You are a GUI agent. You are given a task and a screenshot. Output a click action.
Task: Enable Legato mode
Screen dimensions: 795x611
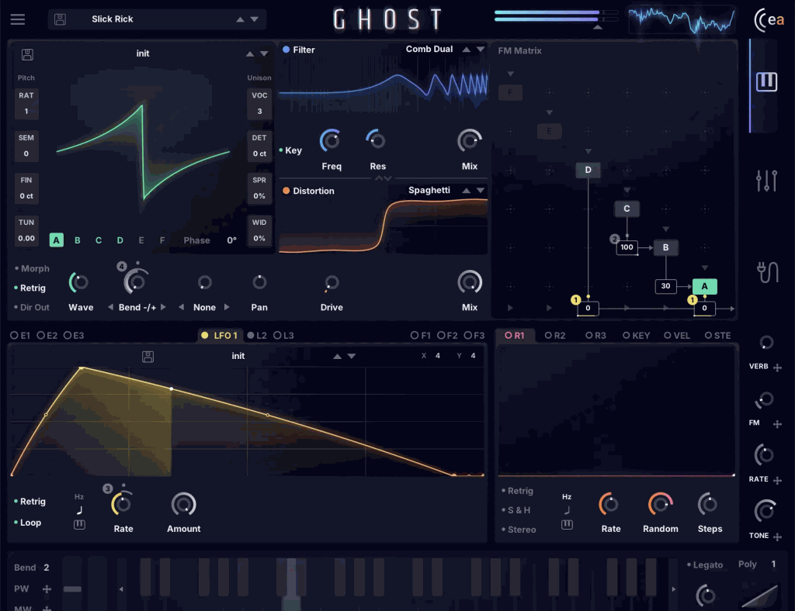[x=705, y=565]
